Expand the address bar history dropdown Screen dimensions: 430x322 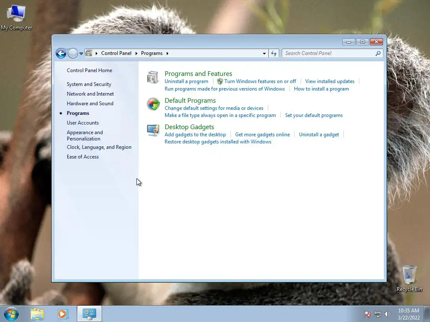point(264,53)
